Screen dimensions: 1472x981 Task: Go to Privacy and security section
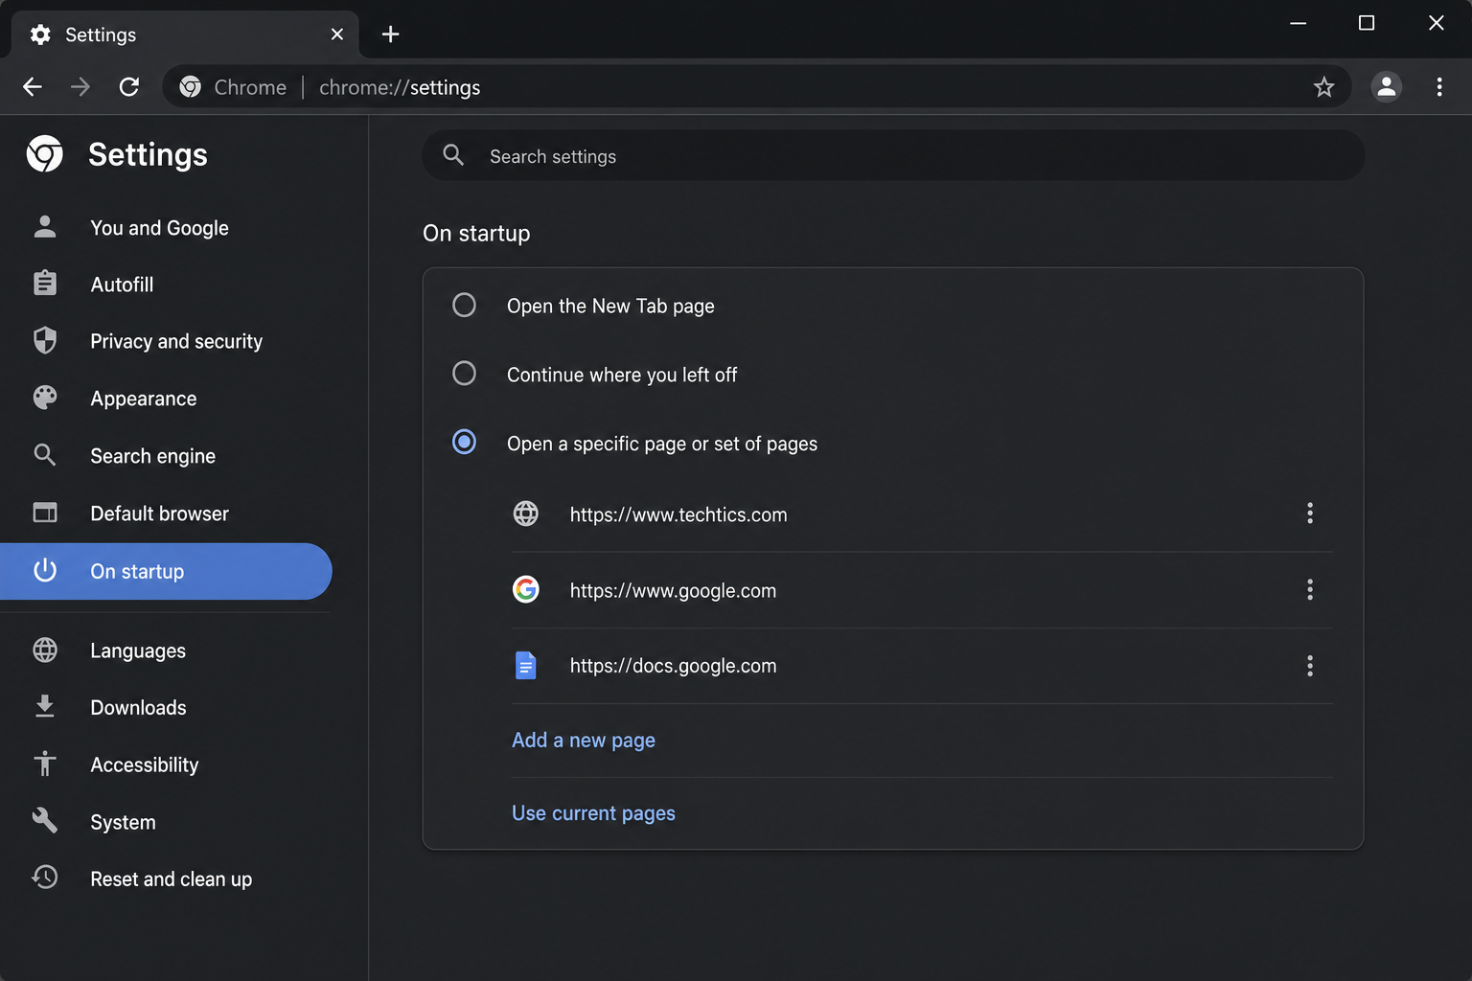(x=166, y=341)
